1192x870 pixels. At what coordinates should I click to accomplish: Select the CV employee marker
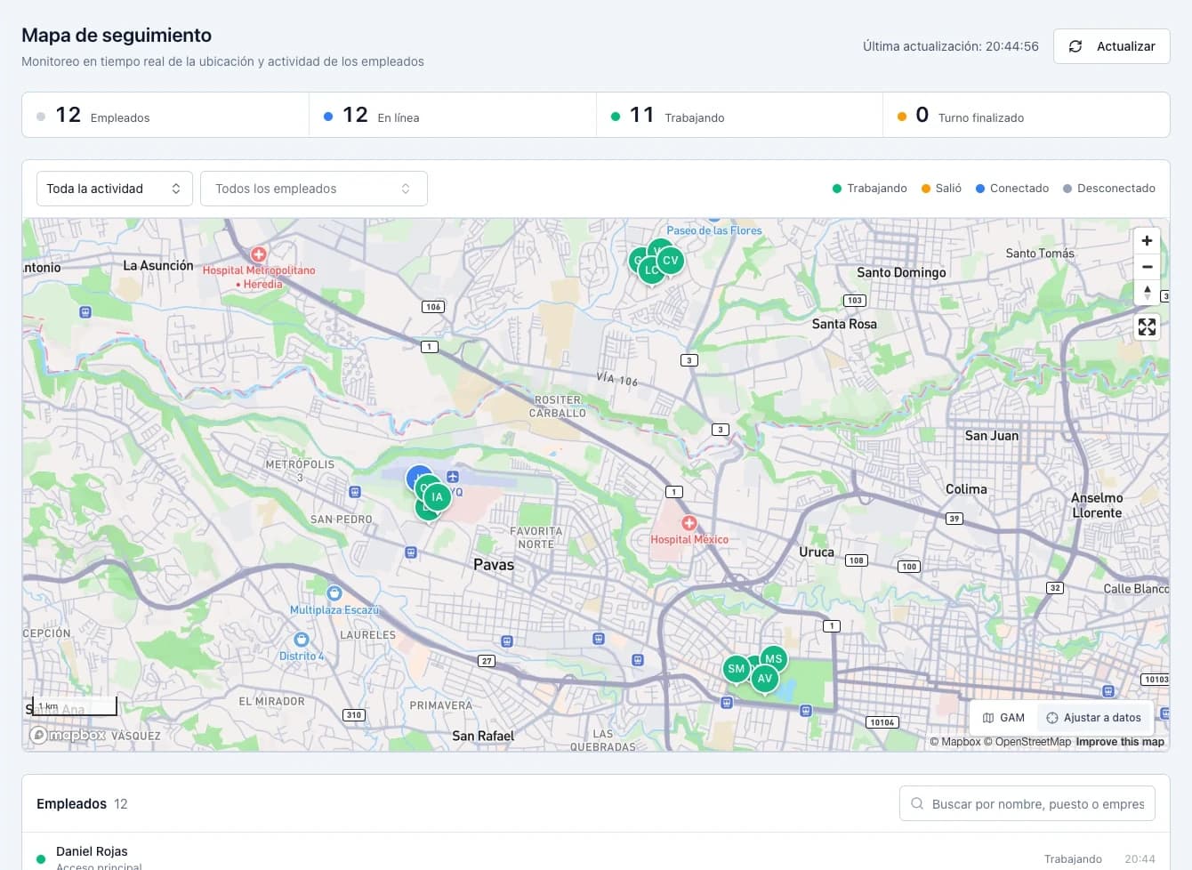click(x=671, y=261)
